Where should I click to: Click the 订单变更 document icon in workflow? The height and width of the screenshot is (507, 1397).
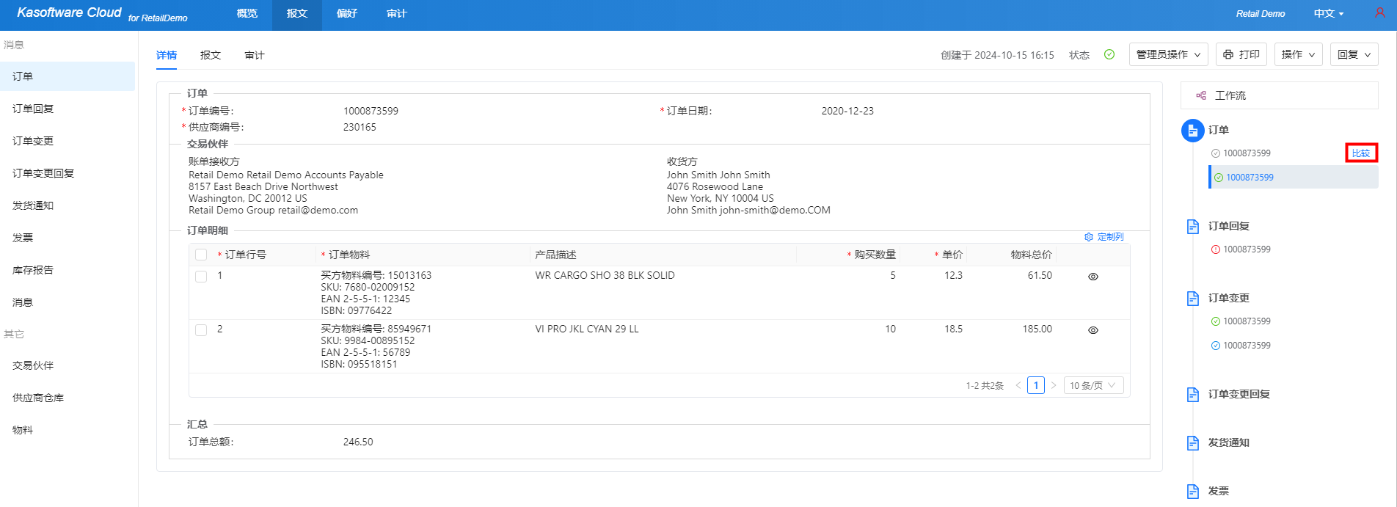[1193, 298]
